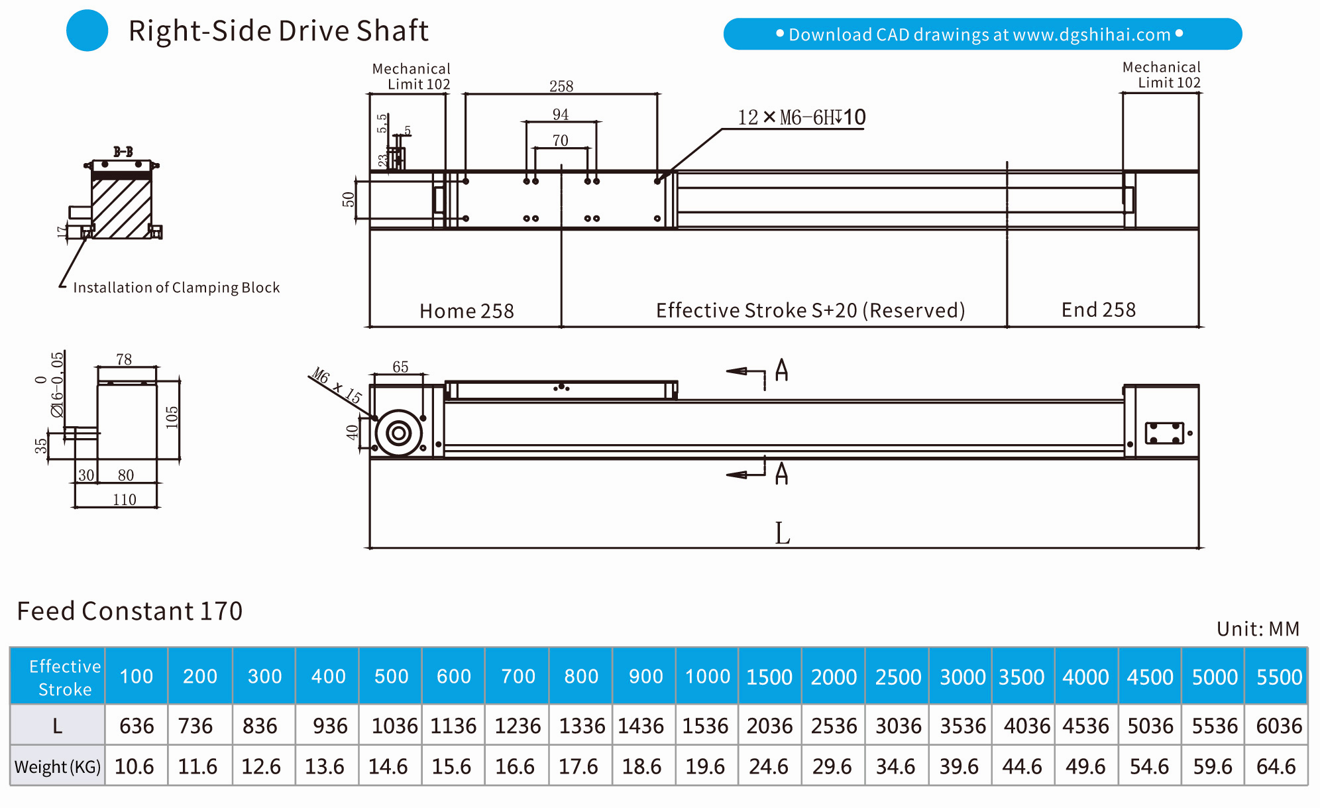Click the L value 636 cell
This screenshot has width=1320, height=808.
tap(137, 726)
